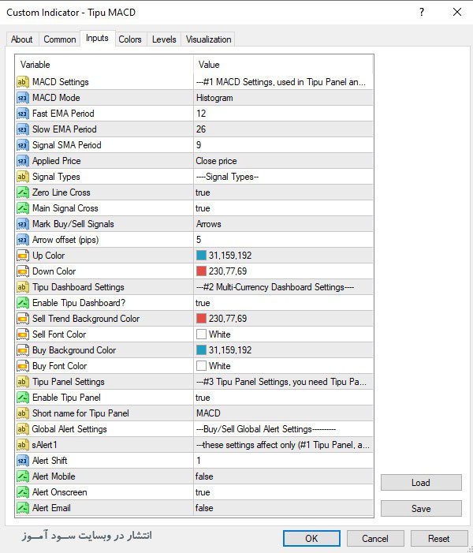Switch to the Colors tab
This screenshot has height=553, width=473.
pyautogui.click(x=130, y=39)
